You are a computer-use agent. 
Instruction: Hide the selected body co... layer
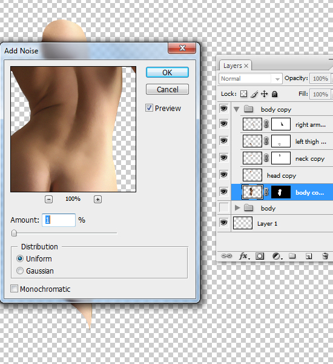click(223, 192)
